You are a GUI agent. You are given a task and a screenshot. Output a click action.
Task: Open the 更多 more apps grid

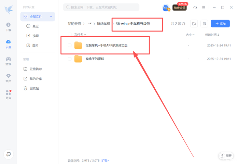pos(9,95)
